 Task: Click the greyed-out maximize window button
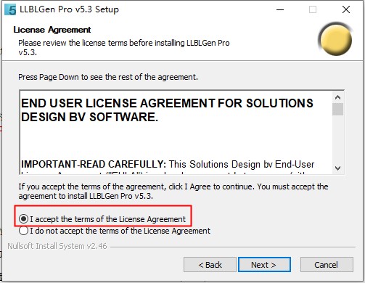coord(313,9)
